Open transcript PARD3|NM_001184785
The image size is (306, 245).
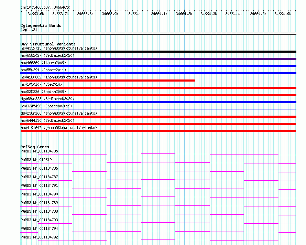click(39, 151)
